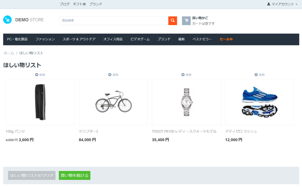Click the DEMO STORE logo icon

[8, 20]
